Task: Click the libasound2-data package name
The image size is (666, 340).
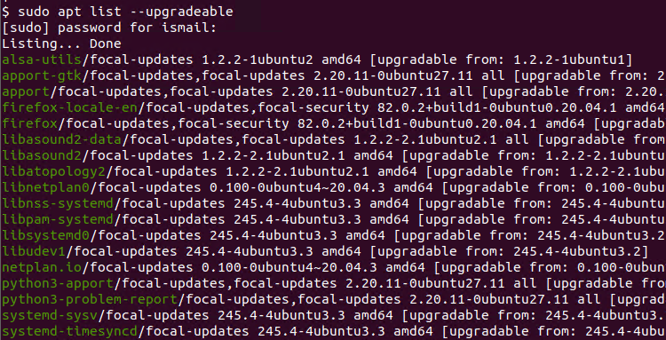Action: tap(61, 139)
